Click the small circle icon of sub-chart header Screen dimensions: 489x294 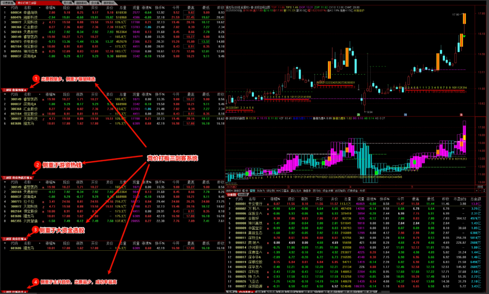click(227, 119)
